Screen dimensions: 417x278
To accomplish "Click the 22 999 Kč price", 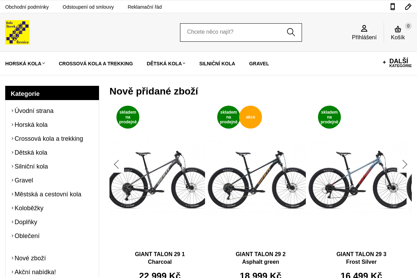I will point(160,275).
